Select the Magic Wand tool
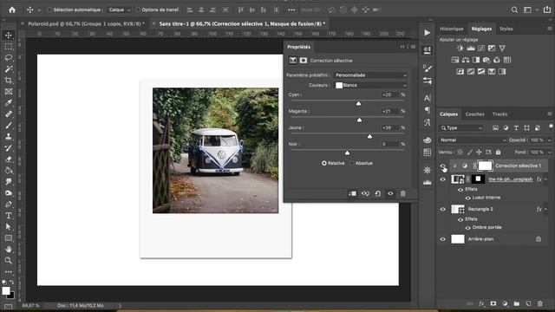The image size is (555, 312). 9,69
